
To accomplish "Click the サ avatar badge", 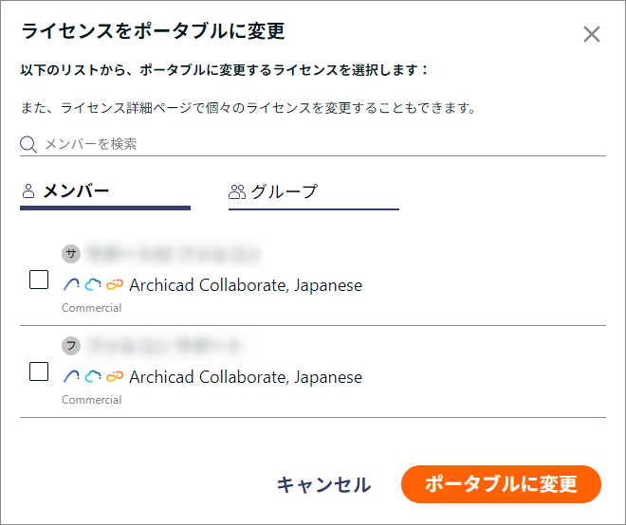I will [x=71, y=254].
